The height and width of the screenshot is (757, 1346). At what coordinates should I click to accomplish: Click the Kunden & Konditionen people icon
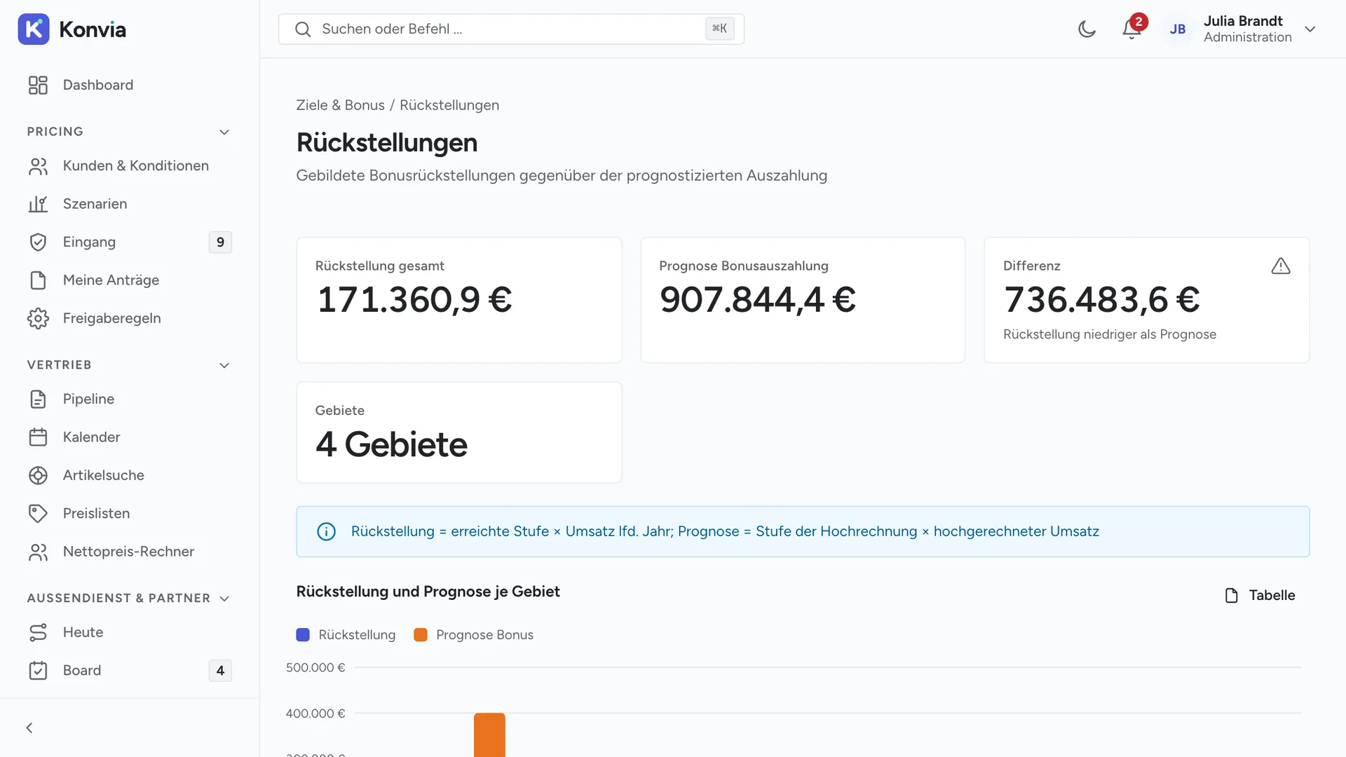(x=38, y=166)
